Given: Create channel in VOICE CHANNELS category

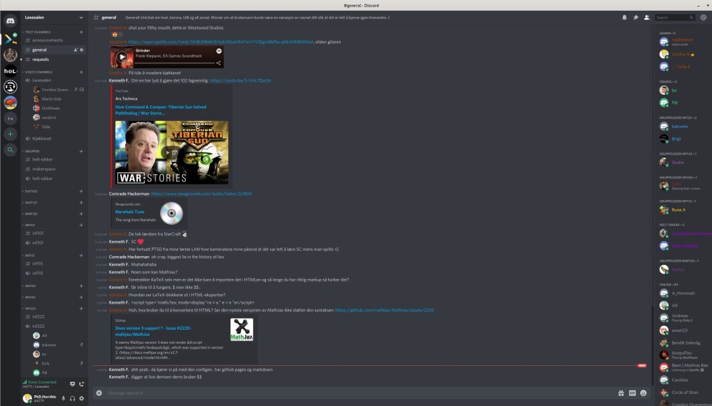Looking at the screenshot, I should click(x=81, y=72).
